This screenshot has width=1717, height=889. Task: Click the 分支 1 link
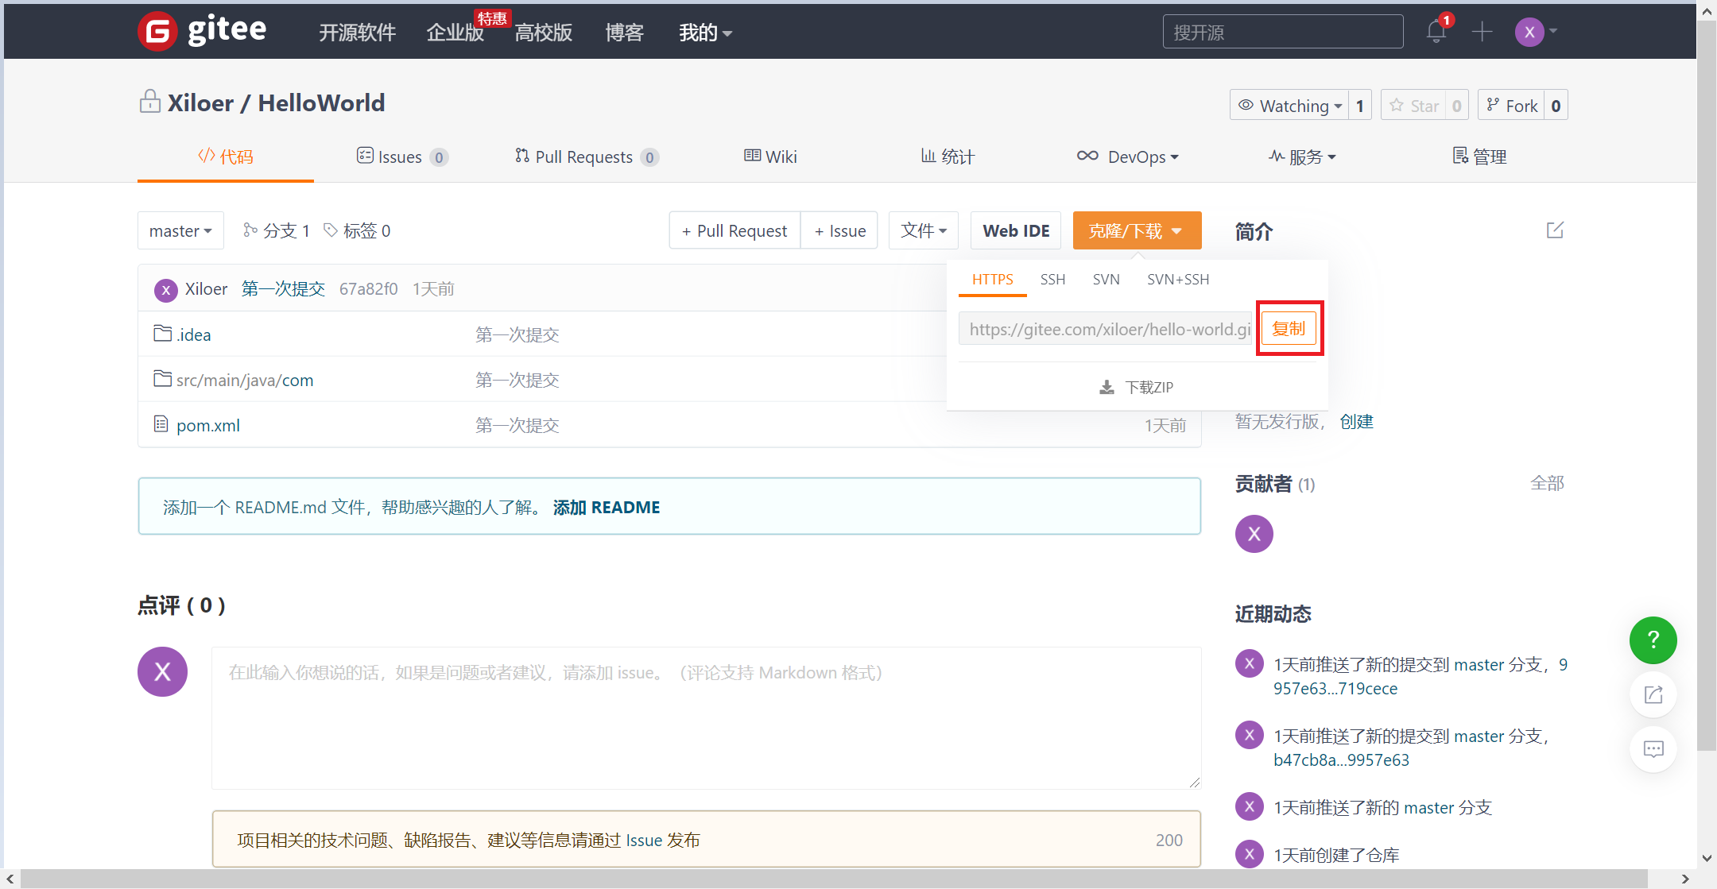tap(276, 230)
